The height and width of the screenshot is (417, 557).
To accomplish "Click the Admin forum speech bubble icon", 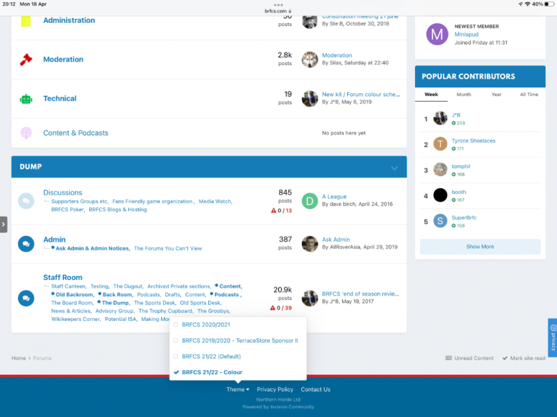I will pos(26,244).
